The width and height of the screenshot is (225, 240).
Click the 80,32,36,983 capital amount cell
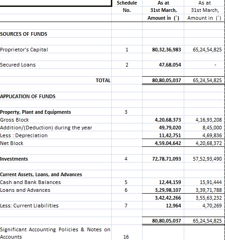click(x=163, y=49)
